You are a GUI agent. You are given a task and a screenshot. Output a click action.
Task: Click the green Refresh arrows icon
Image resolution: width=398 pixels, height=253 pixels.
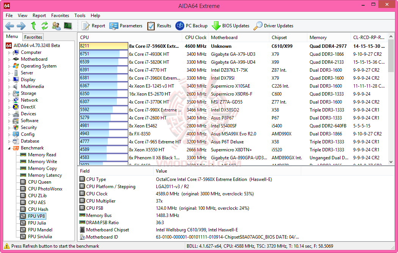(x=45, y=26)
